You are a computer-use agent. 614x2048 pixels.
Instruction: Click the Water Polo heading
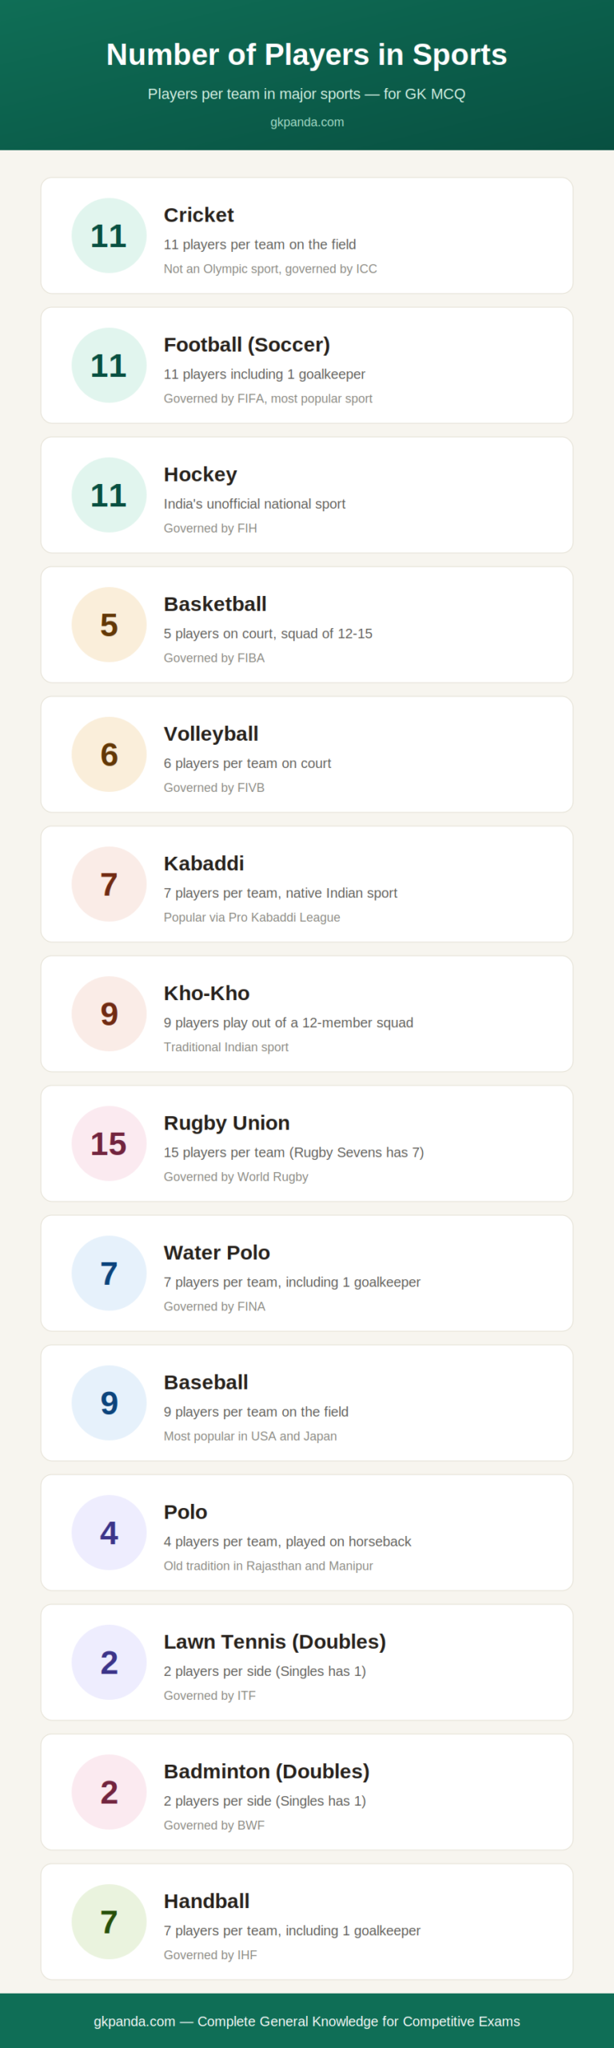coord(217,1252)
